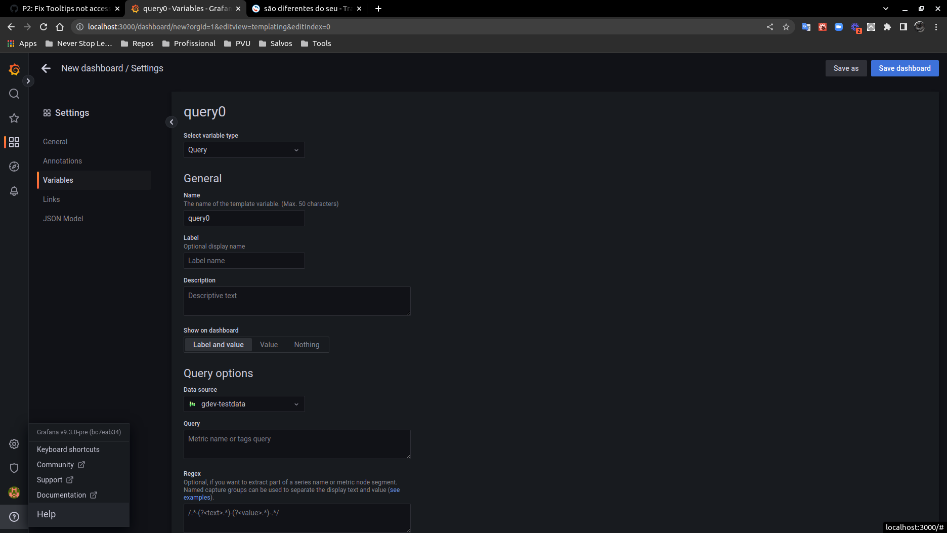Screen dimensions: 947x533
Task: Open Alerting via the bell icon
Action: tap(14, 191)
